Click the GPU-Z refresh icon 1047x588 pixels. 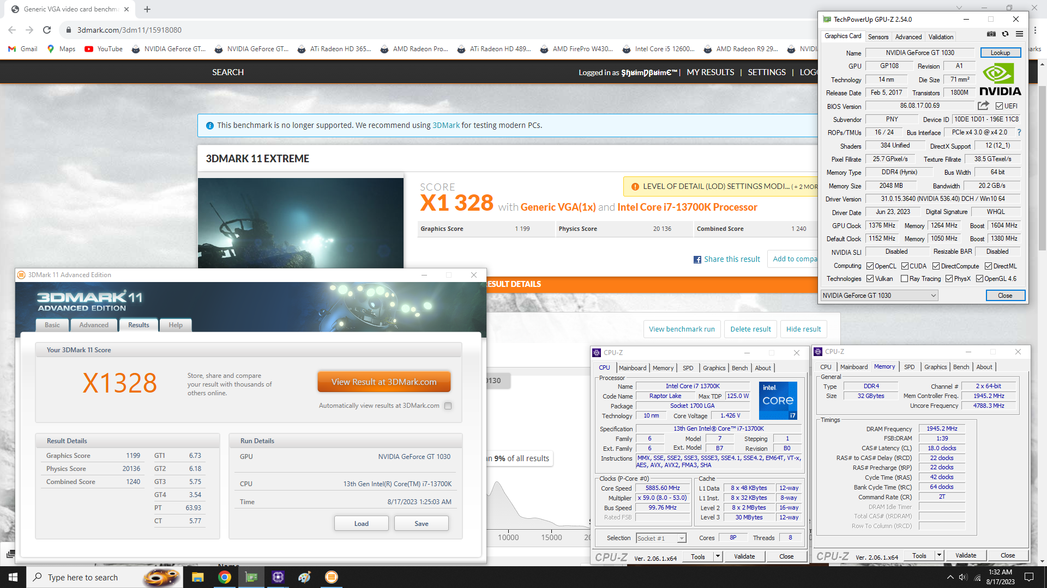click(1005, 34)
